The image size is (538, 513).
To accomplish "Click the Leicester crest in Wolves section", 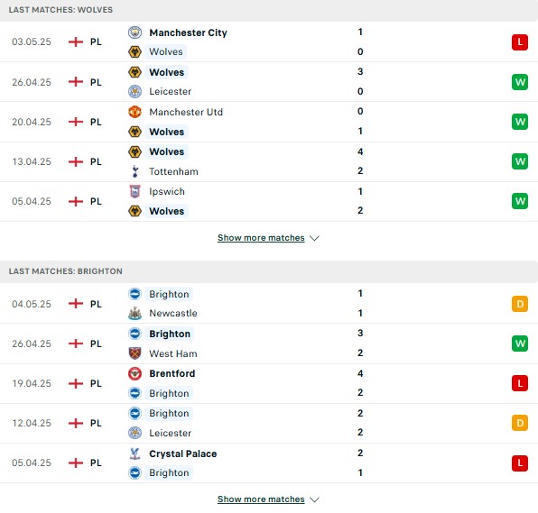I will [x=134, y=91].
